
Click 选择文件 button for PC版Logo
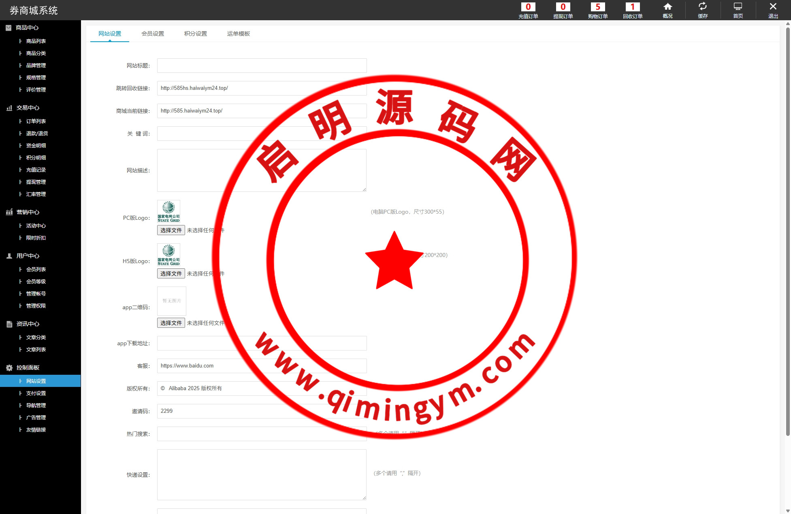[x=171, y=230]
